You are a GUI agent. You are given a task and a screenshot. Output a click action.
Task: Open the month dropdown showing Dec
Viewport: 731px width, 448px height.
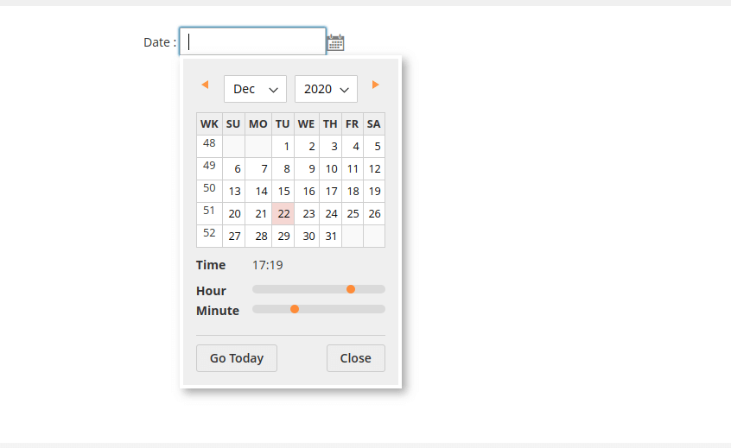(x=255, y=89)
